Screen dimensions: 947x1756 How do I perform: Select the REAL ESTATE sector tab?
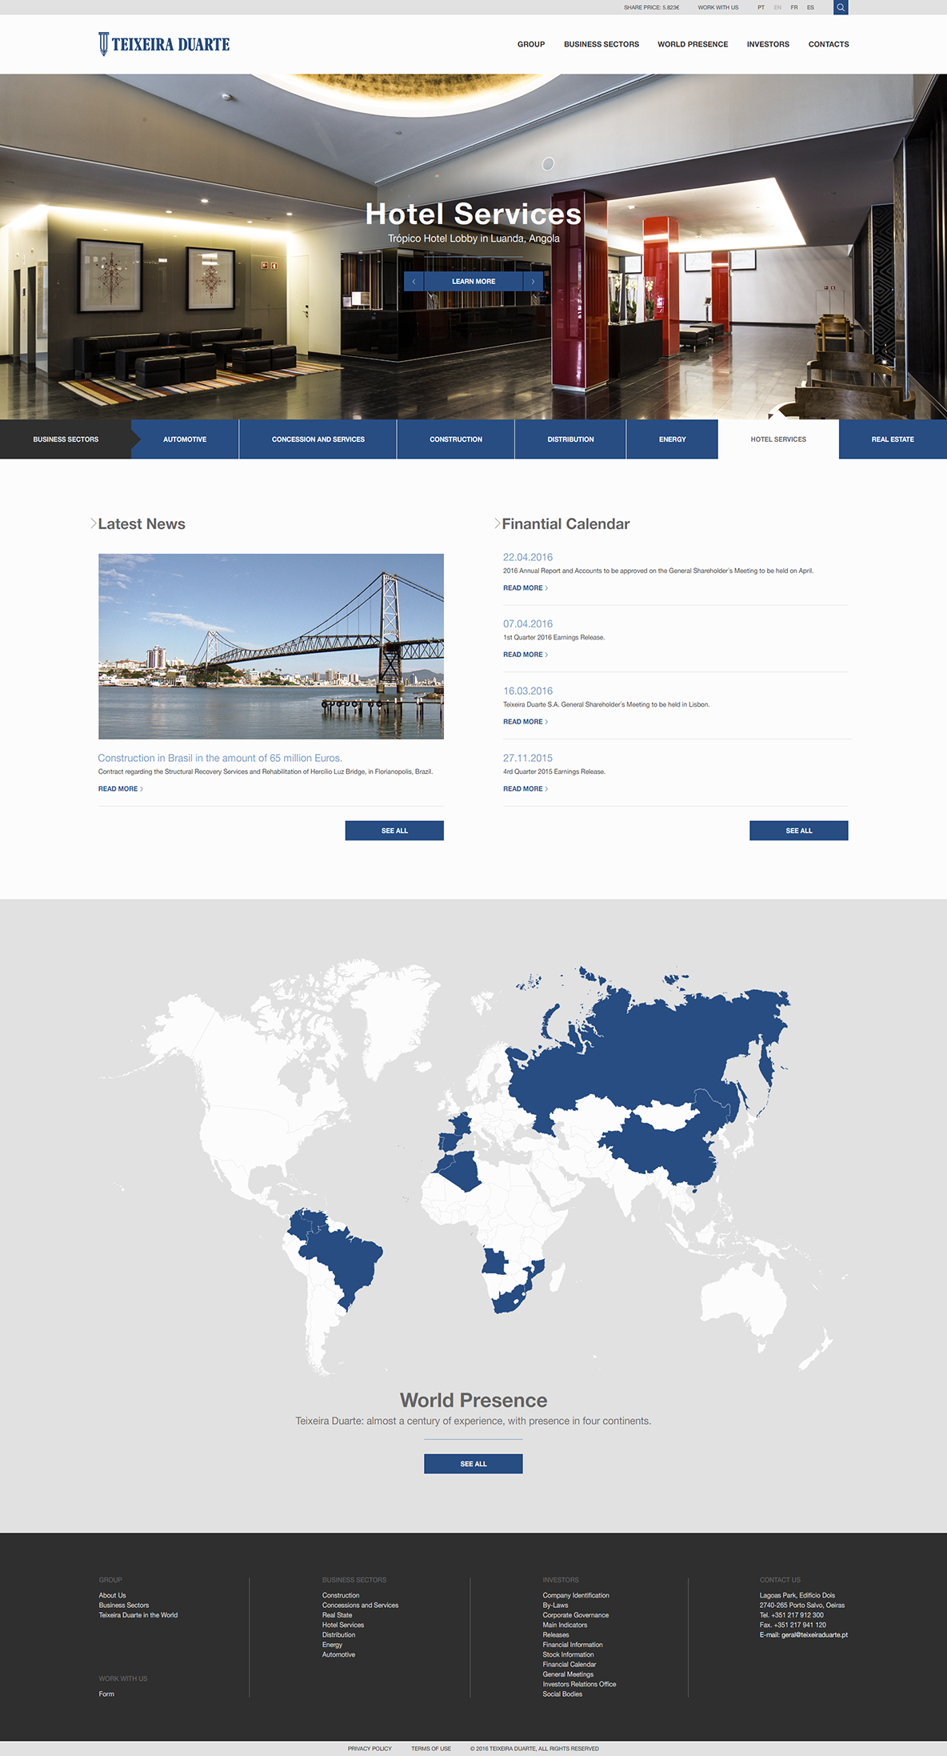893,439
